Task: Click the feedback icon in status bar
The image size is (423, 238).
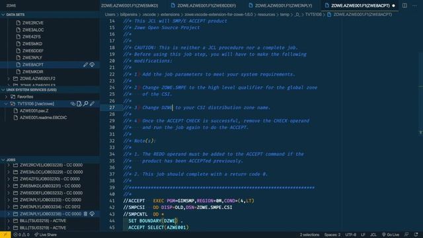Action: (x=406, y=235)
